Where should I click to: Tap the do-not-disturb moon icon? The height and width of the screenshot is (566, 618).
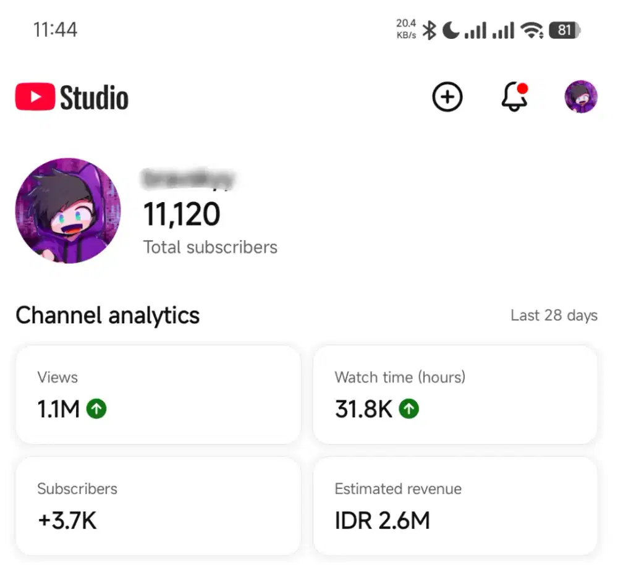(x=451, y=30)
